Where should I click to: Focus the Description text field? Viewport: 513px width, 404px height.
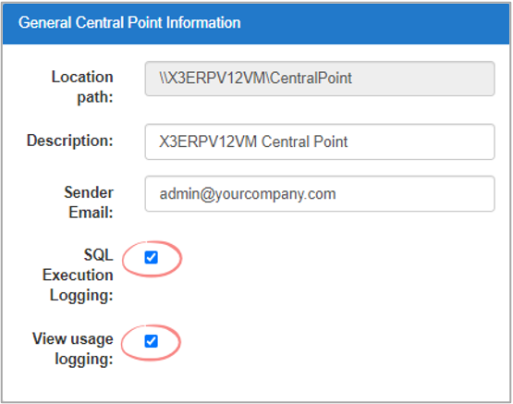tap(320, 141)
